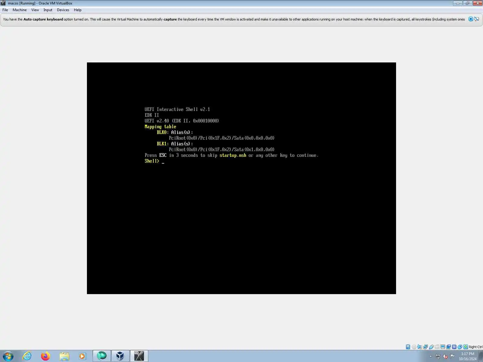The image size is (483, 362).
Task: Click the recording indicator status icon
Action: tap(449, 347)
